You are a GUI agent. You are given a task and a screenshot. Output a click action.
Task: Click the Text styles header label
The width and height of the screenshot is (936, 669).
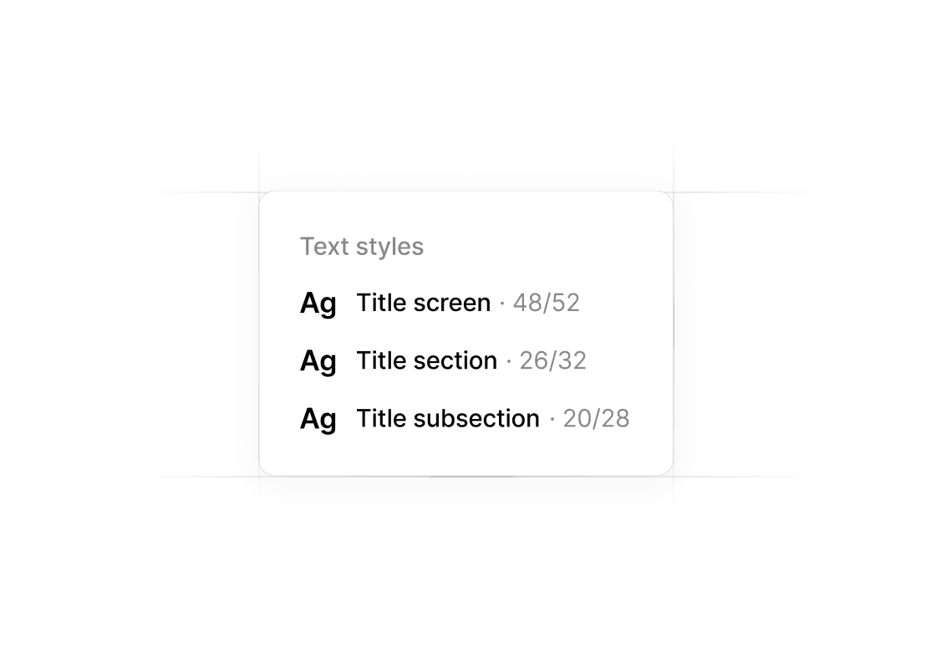click(362, 247)
